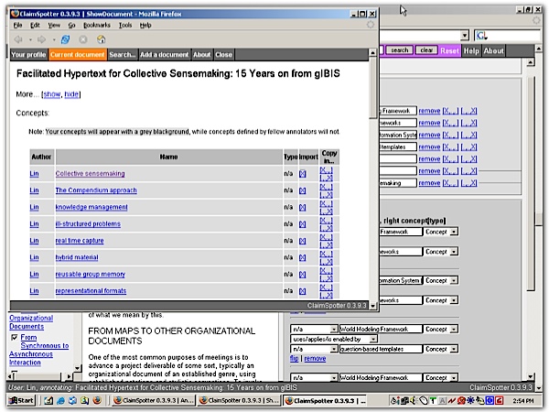The height and width of the screenshot is (412, 549).
Task: Switch to Your profile tab
Action: point(28,55)
